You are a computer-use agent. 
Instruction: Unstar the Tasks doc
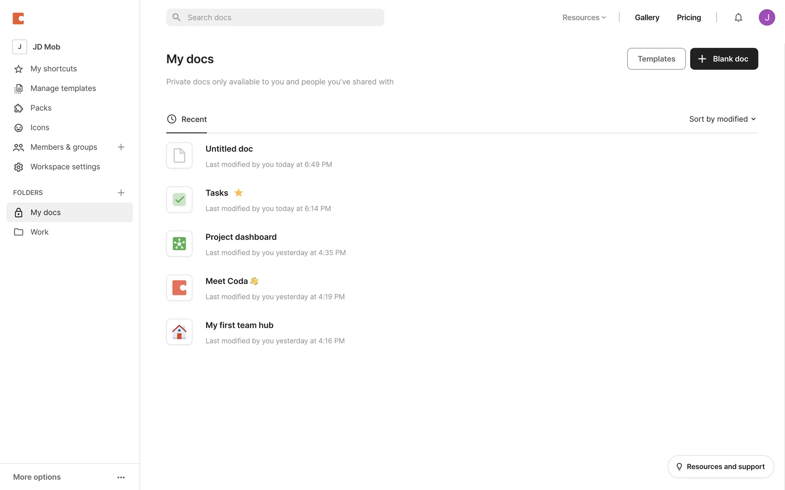238,193
